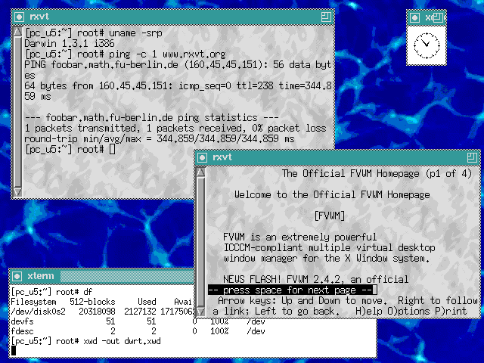The width and height of the screenshot is (484, 363).
Task: Click the FVWM rxvt window title text
Action: (x=222, y=157)
